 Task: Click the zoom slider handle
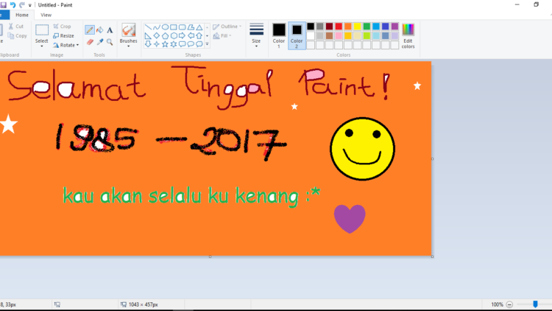(535, 304)
